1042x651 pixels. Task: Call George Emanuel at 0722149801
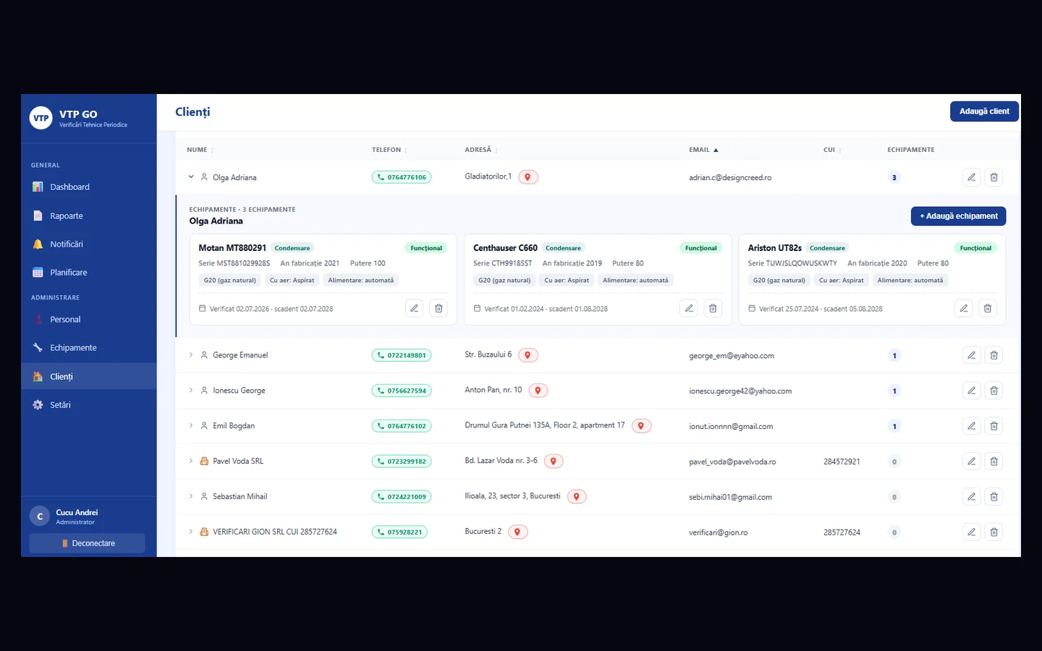point(402,355)
